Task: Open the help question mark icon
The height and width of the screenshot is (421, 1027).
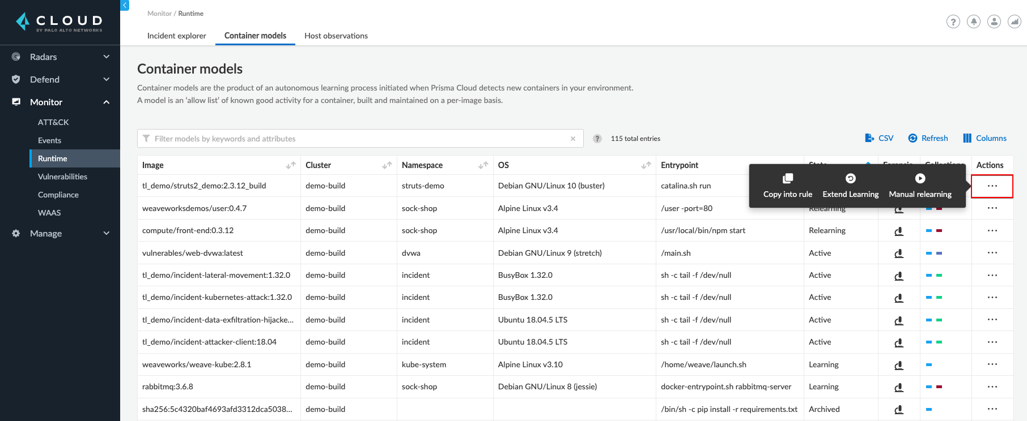Action: click(953, 22)
